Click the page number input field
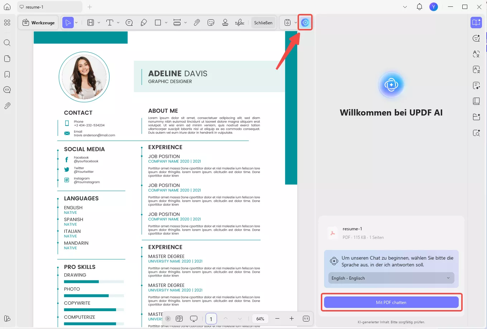This screenshot has width=487, height=329. coord(211,319)
